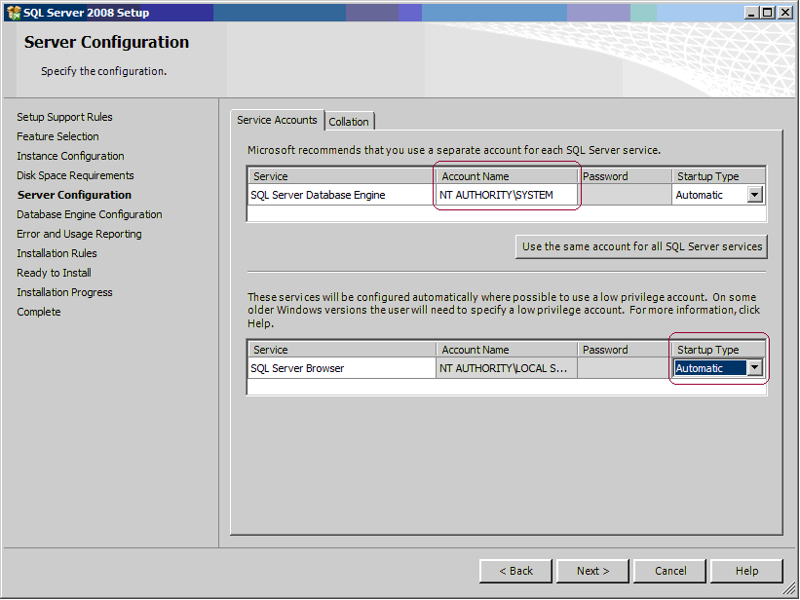The image size is (800, 600).
Task: Select Ready to Install step
Action: [x=54, y=273]
